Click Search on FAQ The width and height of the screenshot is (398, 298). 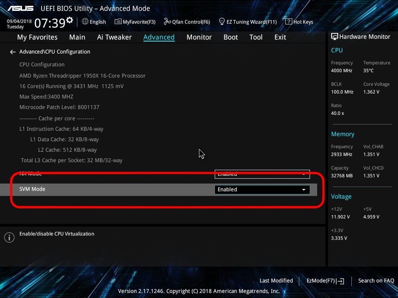click(376, 281)
